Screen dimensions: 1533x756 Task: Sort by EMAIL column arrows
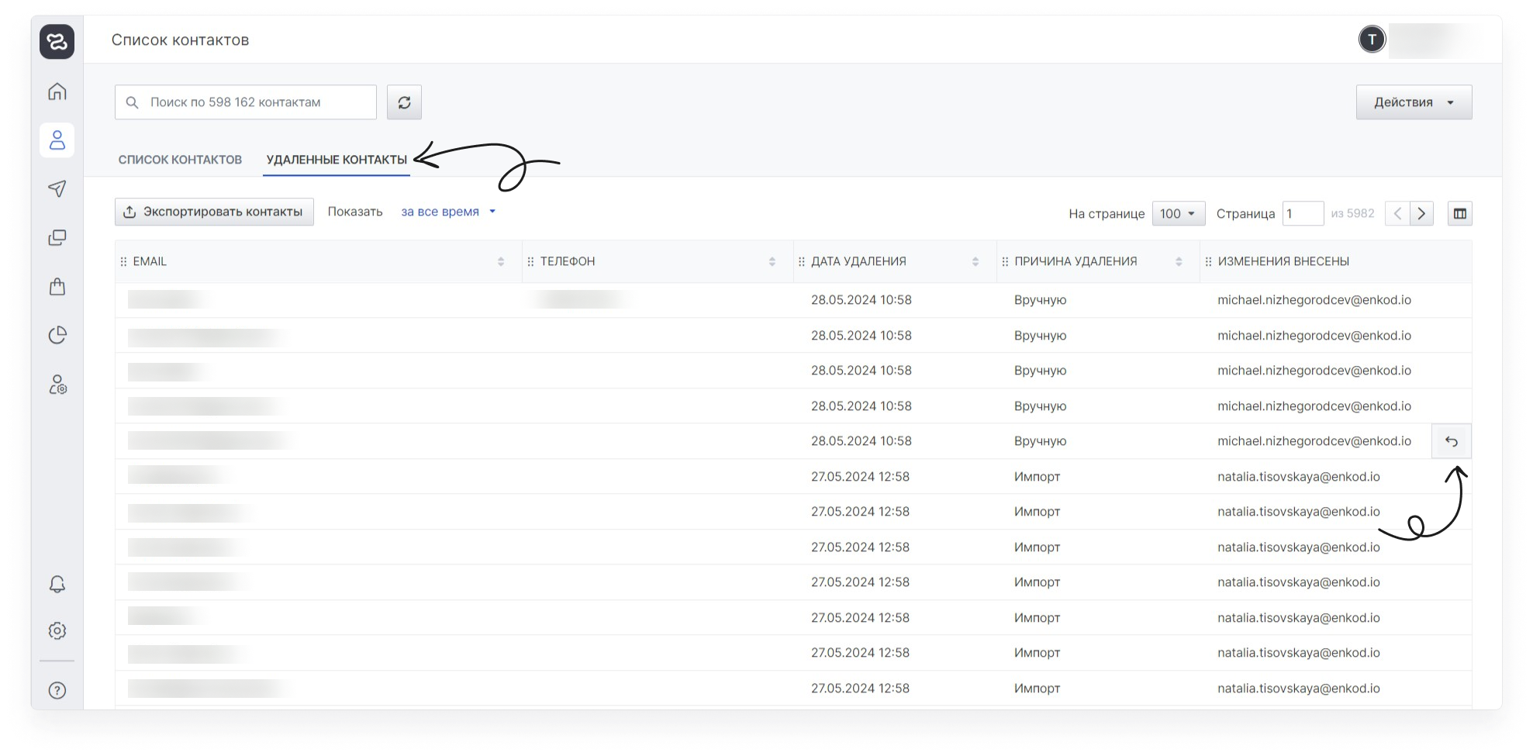tap(501, 262)
